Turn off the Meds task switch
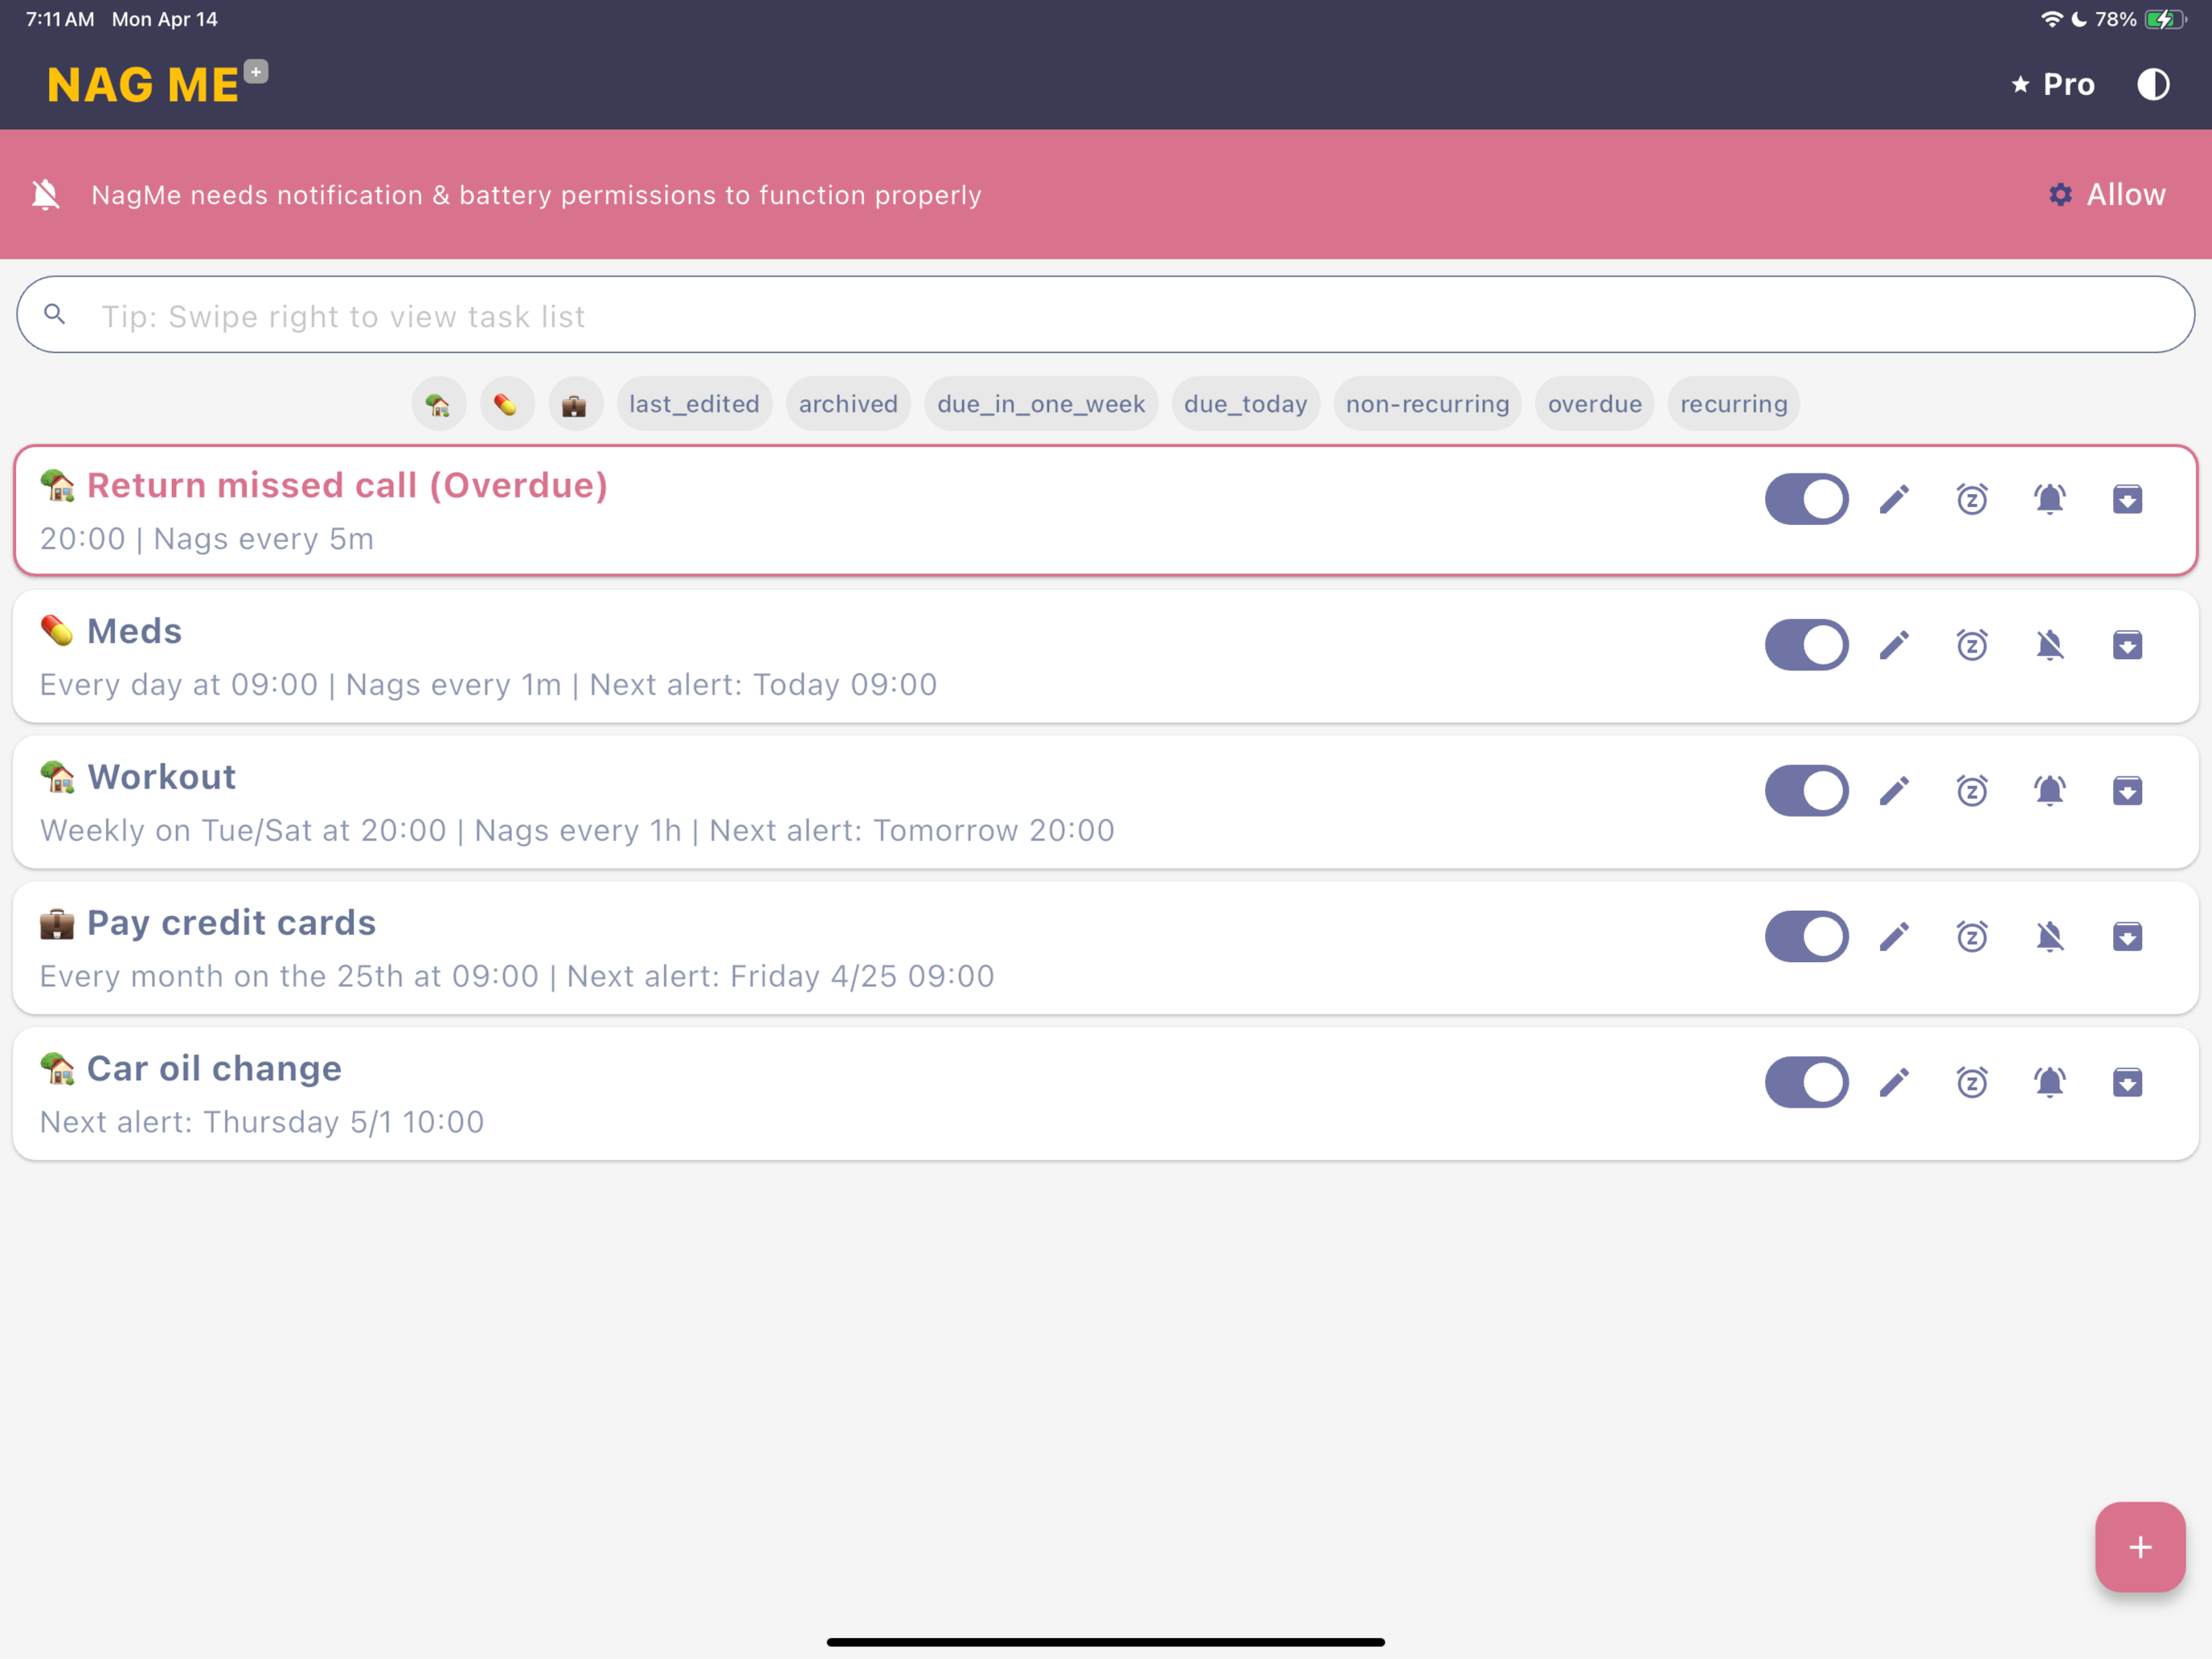This screenshot has height=1659, width=2212. [x=1806, y=645]
